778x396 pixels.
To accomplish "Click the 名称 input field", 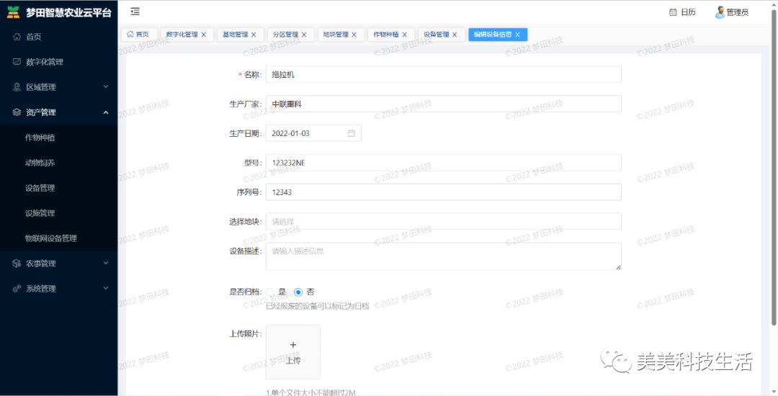I will (444, 74).
